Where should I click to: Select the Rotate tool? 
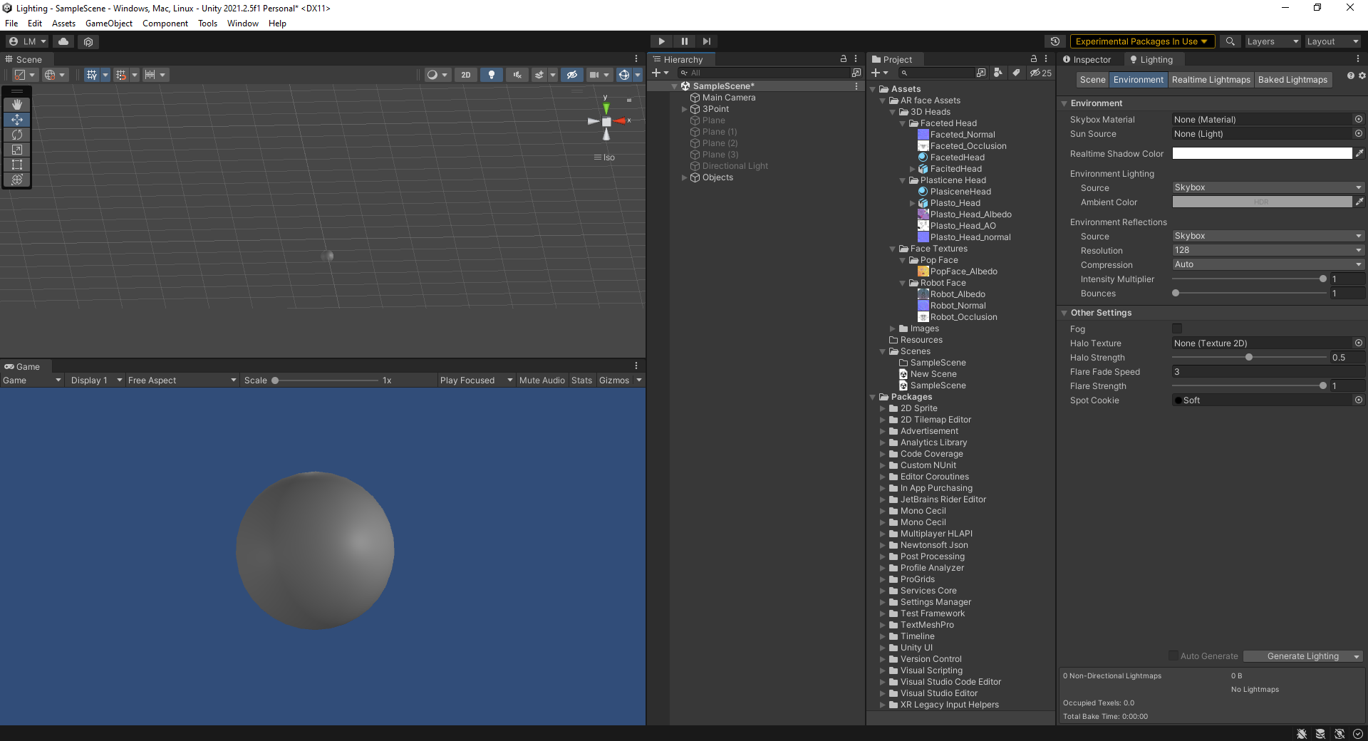click(x=17, y=135)
